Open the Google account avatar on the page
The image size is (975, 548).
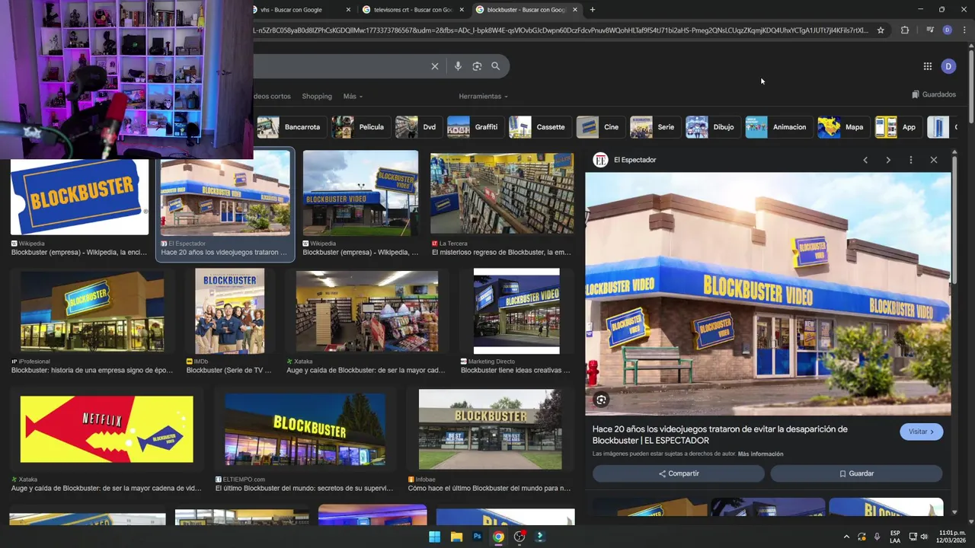948,66
